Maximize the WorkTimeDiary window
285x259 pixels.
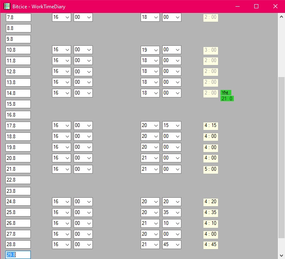click(256, 7)
